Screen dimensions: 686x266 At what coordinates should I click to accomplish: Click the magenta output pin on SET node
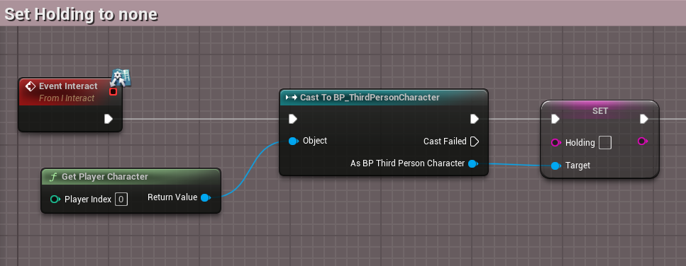tap(642, 141)
